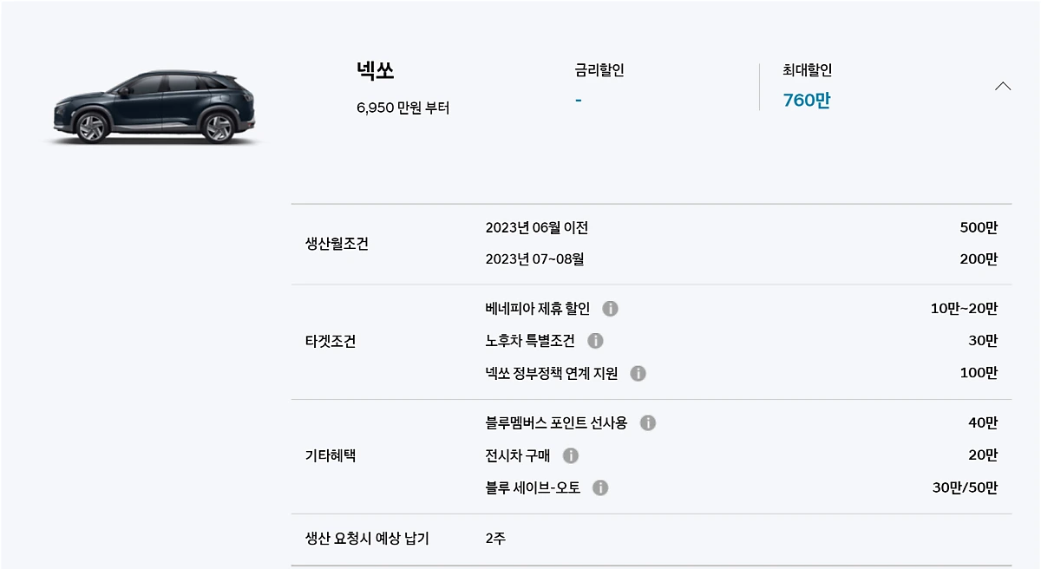Select the 2023년 06월 이전 row
The height and width of the screenshot is (569, 1041).
(x=536, y=228)
